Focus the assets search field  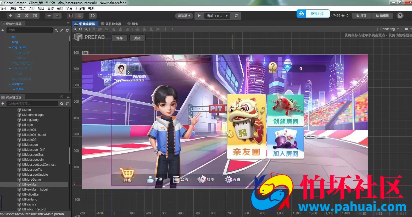pyautogui.click(x=32, y=104)
